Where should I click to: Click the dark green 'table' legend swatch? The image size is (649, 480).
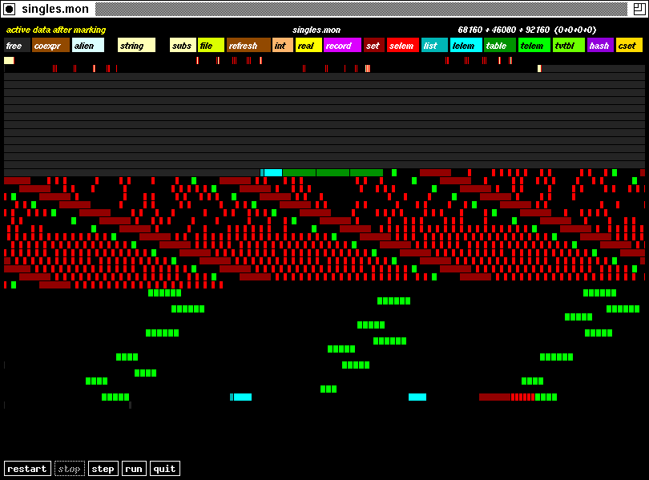(x=499, y=46)
